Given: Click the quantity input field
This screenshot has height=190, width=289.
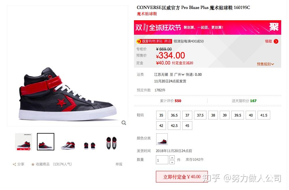Looking at the screenshot, I should click(162, 160).
